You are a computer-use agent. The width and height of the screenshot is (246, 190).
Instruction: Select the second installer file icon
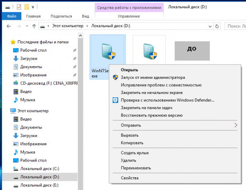150,52
